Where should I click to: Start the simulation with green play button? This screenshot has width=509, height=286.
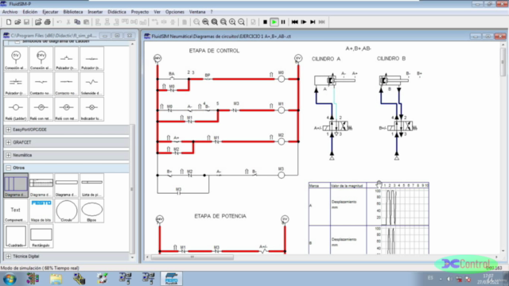[274, 22]
